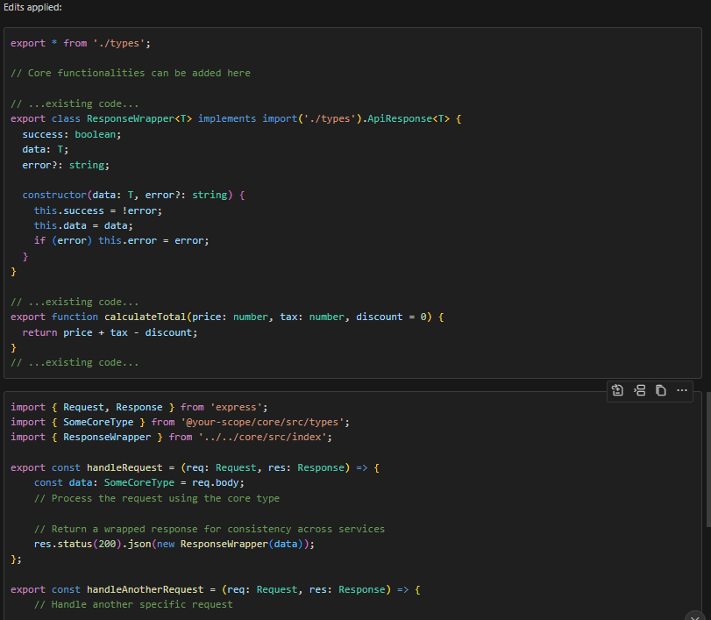The image size is (711, 620).
Task: Copy the code block contents
Action: [x=661, y=390]
